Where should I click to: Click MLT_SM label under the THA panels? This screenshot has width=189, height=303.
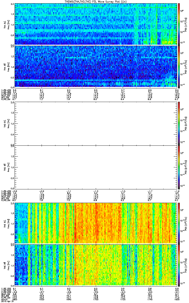5,98
